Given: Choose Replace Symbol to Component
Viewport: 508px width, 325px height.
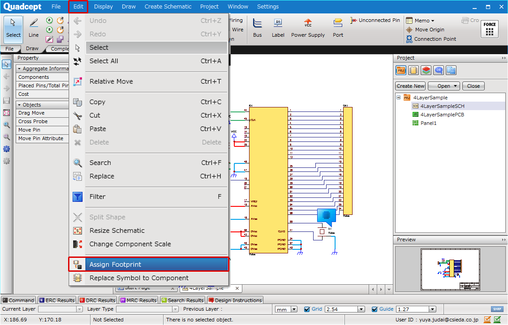Looking at the screenshot, I should [149, 278].
